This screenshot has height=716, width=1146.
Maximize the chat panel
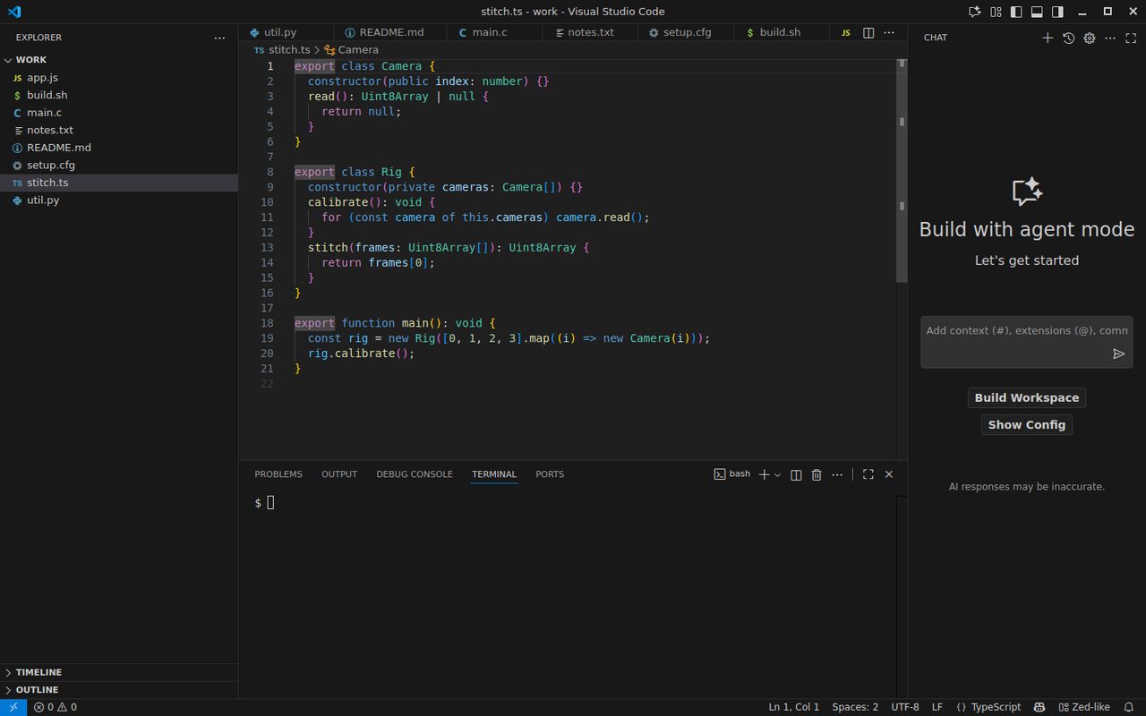[x=1130, y=38]
